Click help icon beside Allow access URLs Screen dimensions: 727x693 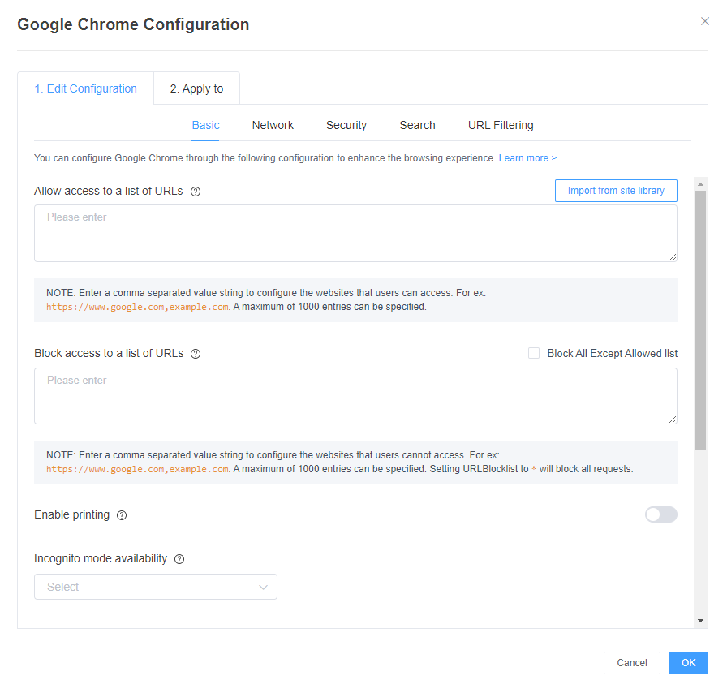196,192
